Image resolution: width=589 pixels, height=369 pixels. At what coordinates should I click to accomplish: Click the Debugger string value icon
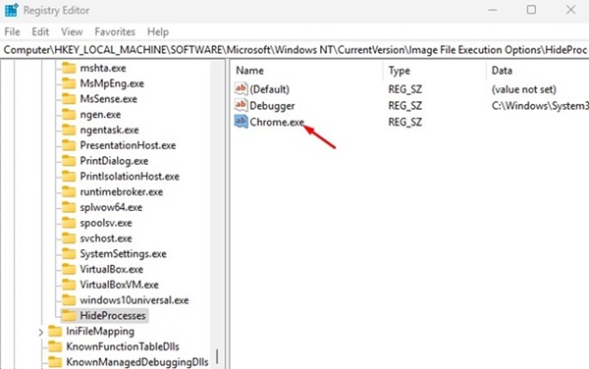pyautogui.click(x=241, y=105)
